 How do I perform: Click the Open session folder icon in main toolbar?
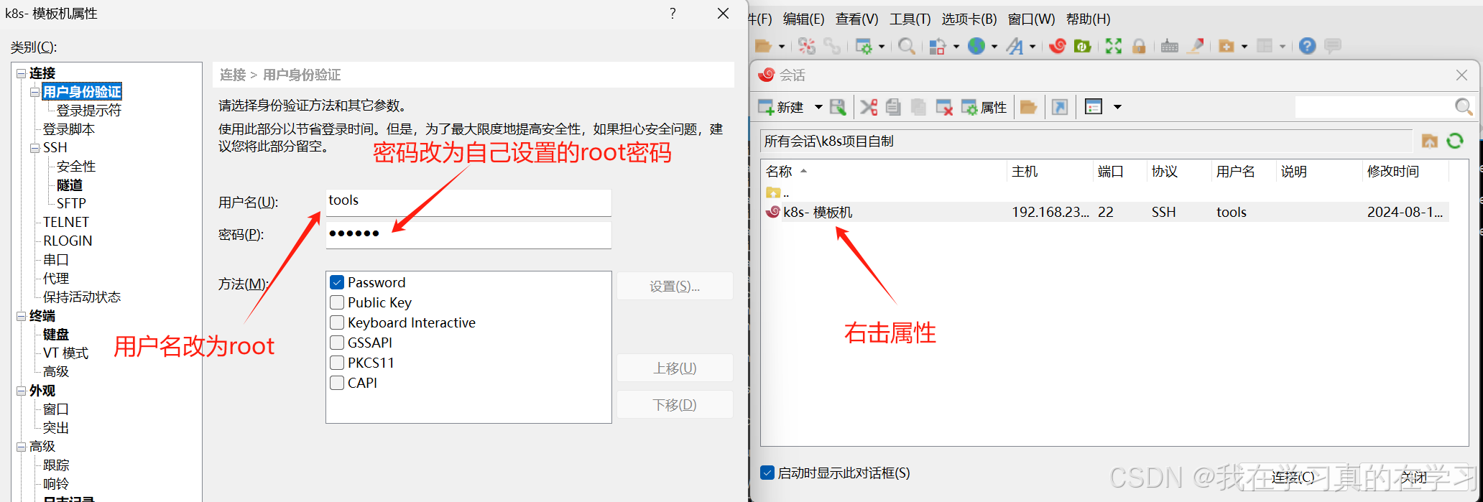click(764, 46)
